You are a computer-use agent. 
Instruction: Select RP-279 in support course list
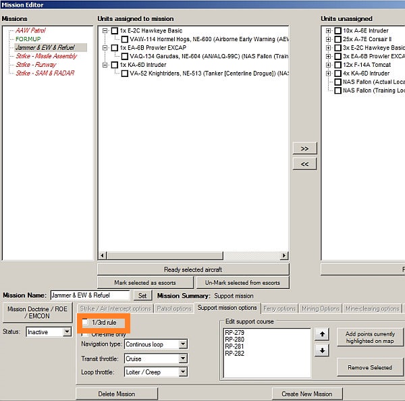(x=234, y=333)
